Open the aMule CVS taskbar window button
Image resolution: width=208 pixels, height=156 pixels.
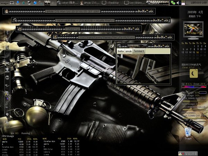point(89,3)
